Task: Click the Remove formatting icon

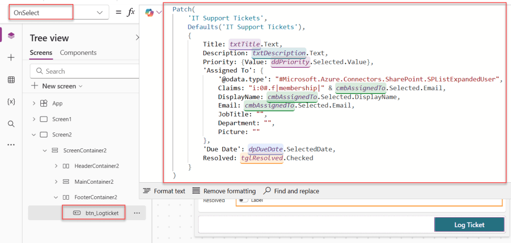Action: (x=196, y=191)
